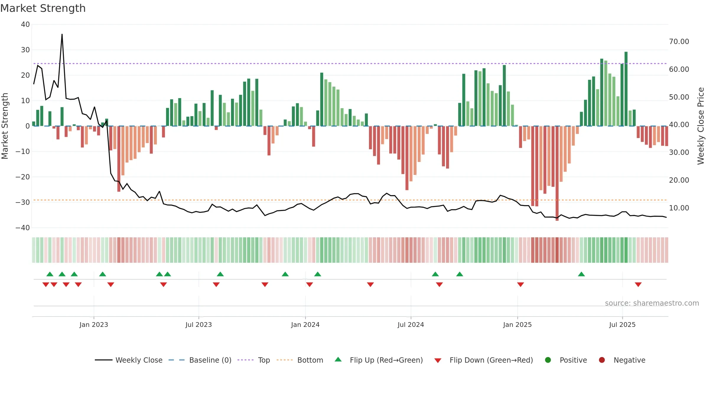
Task: Click the 30 tick on the left axis
Action: tap(25, 50)
